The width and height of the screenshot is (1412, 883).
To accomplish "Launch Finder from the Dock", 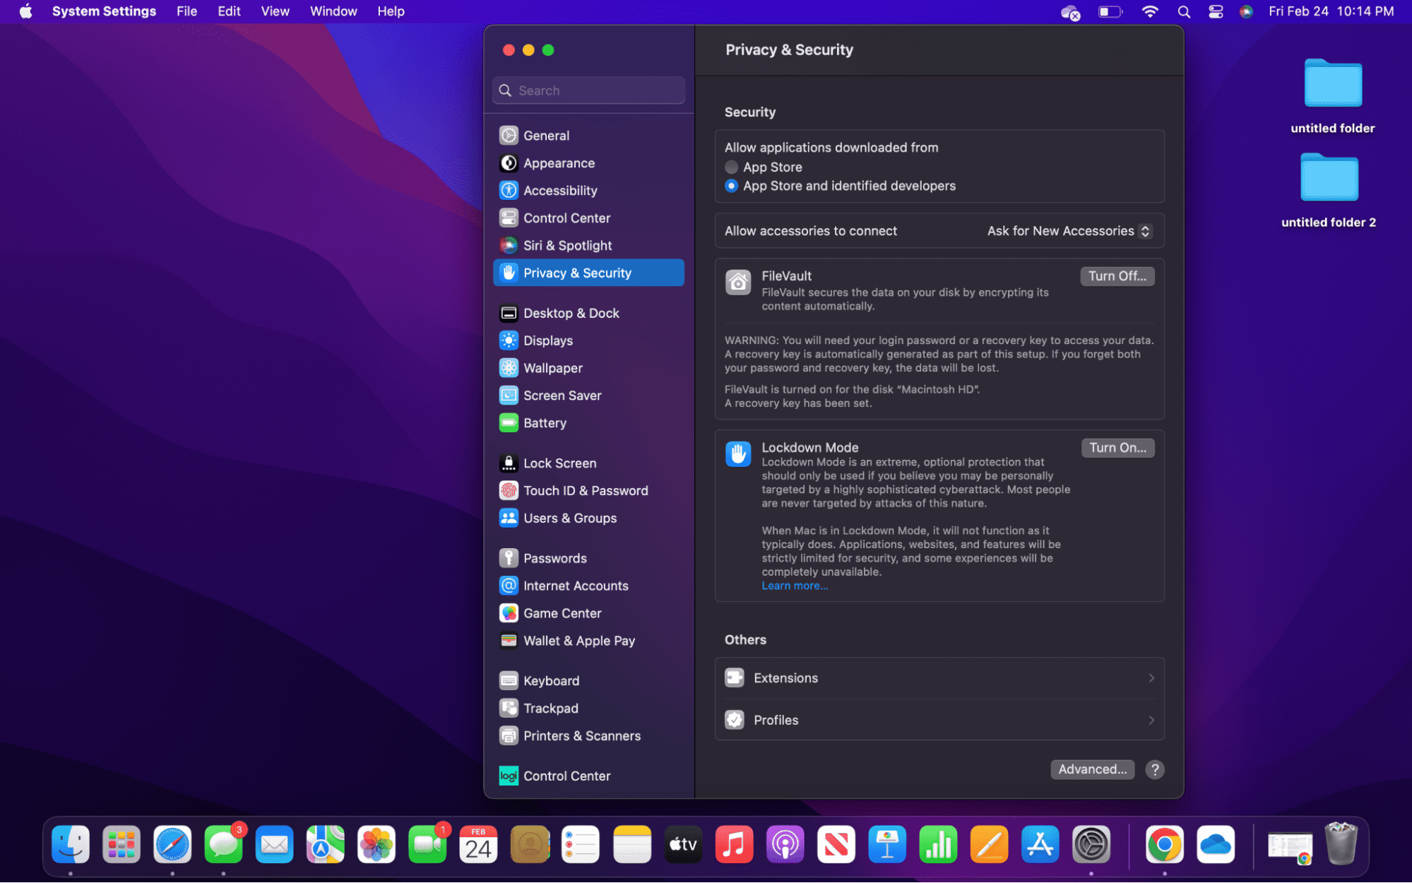I will (71, 845).
